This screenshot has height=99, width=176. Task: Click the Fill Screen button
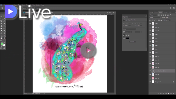38,8
